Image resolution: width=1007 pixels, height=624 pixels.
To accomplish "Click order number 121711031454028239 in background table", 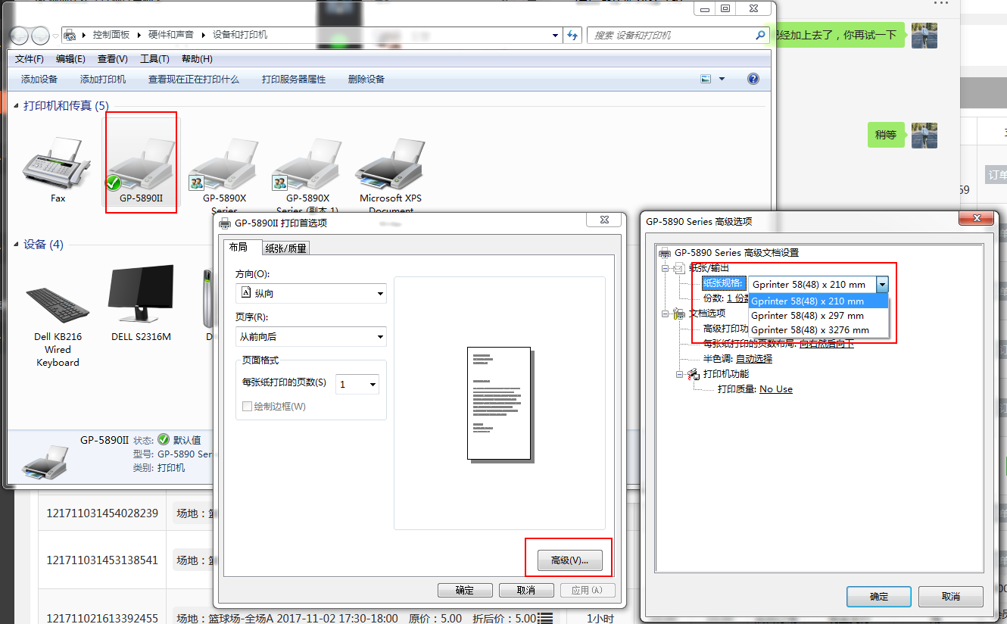I will click(102, 513).
